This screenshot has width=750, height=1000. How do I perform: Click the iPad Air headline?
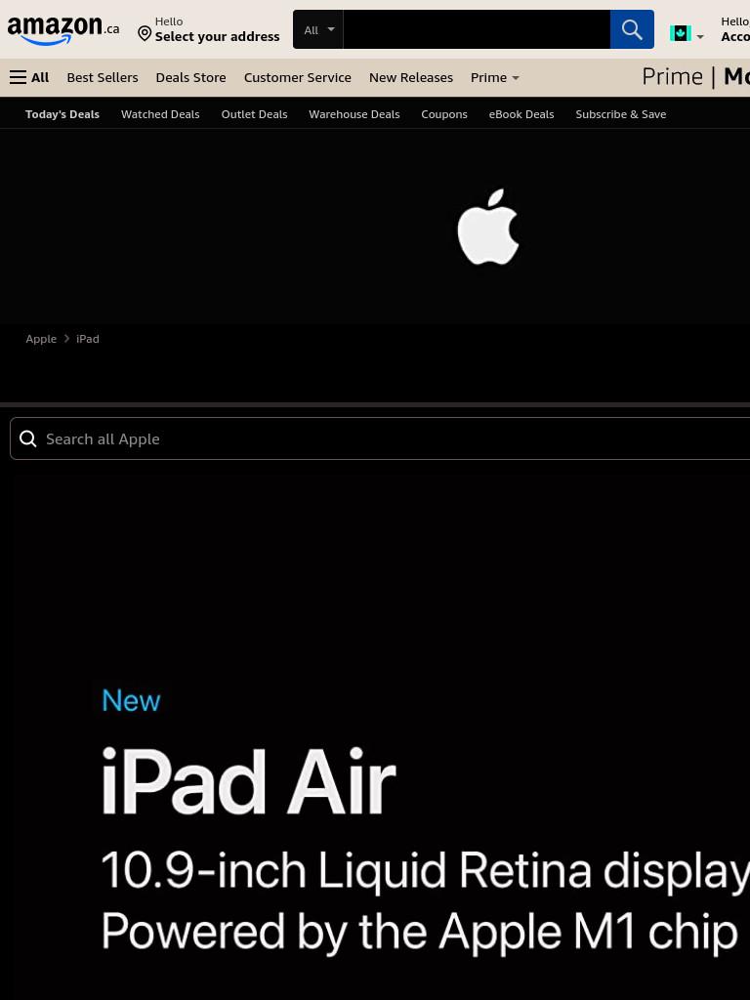(249, 781)
